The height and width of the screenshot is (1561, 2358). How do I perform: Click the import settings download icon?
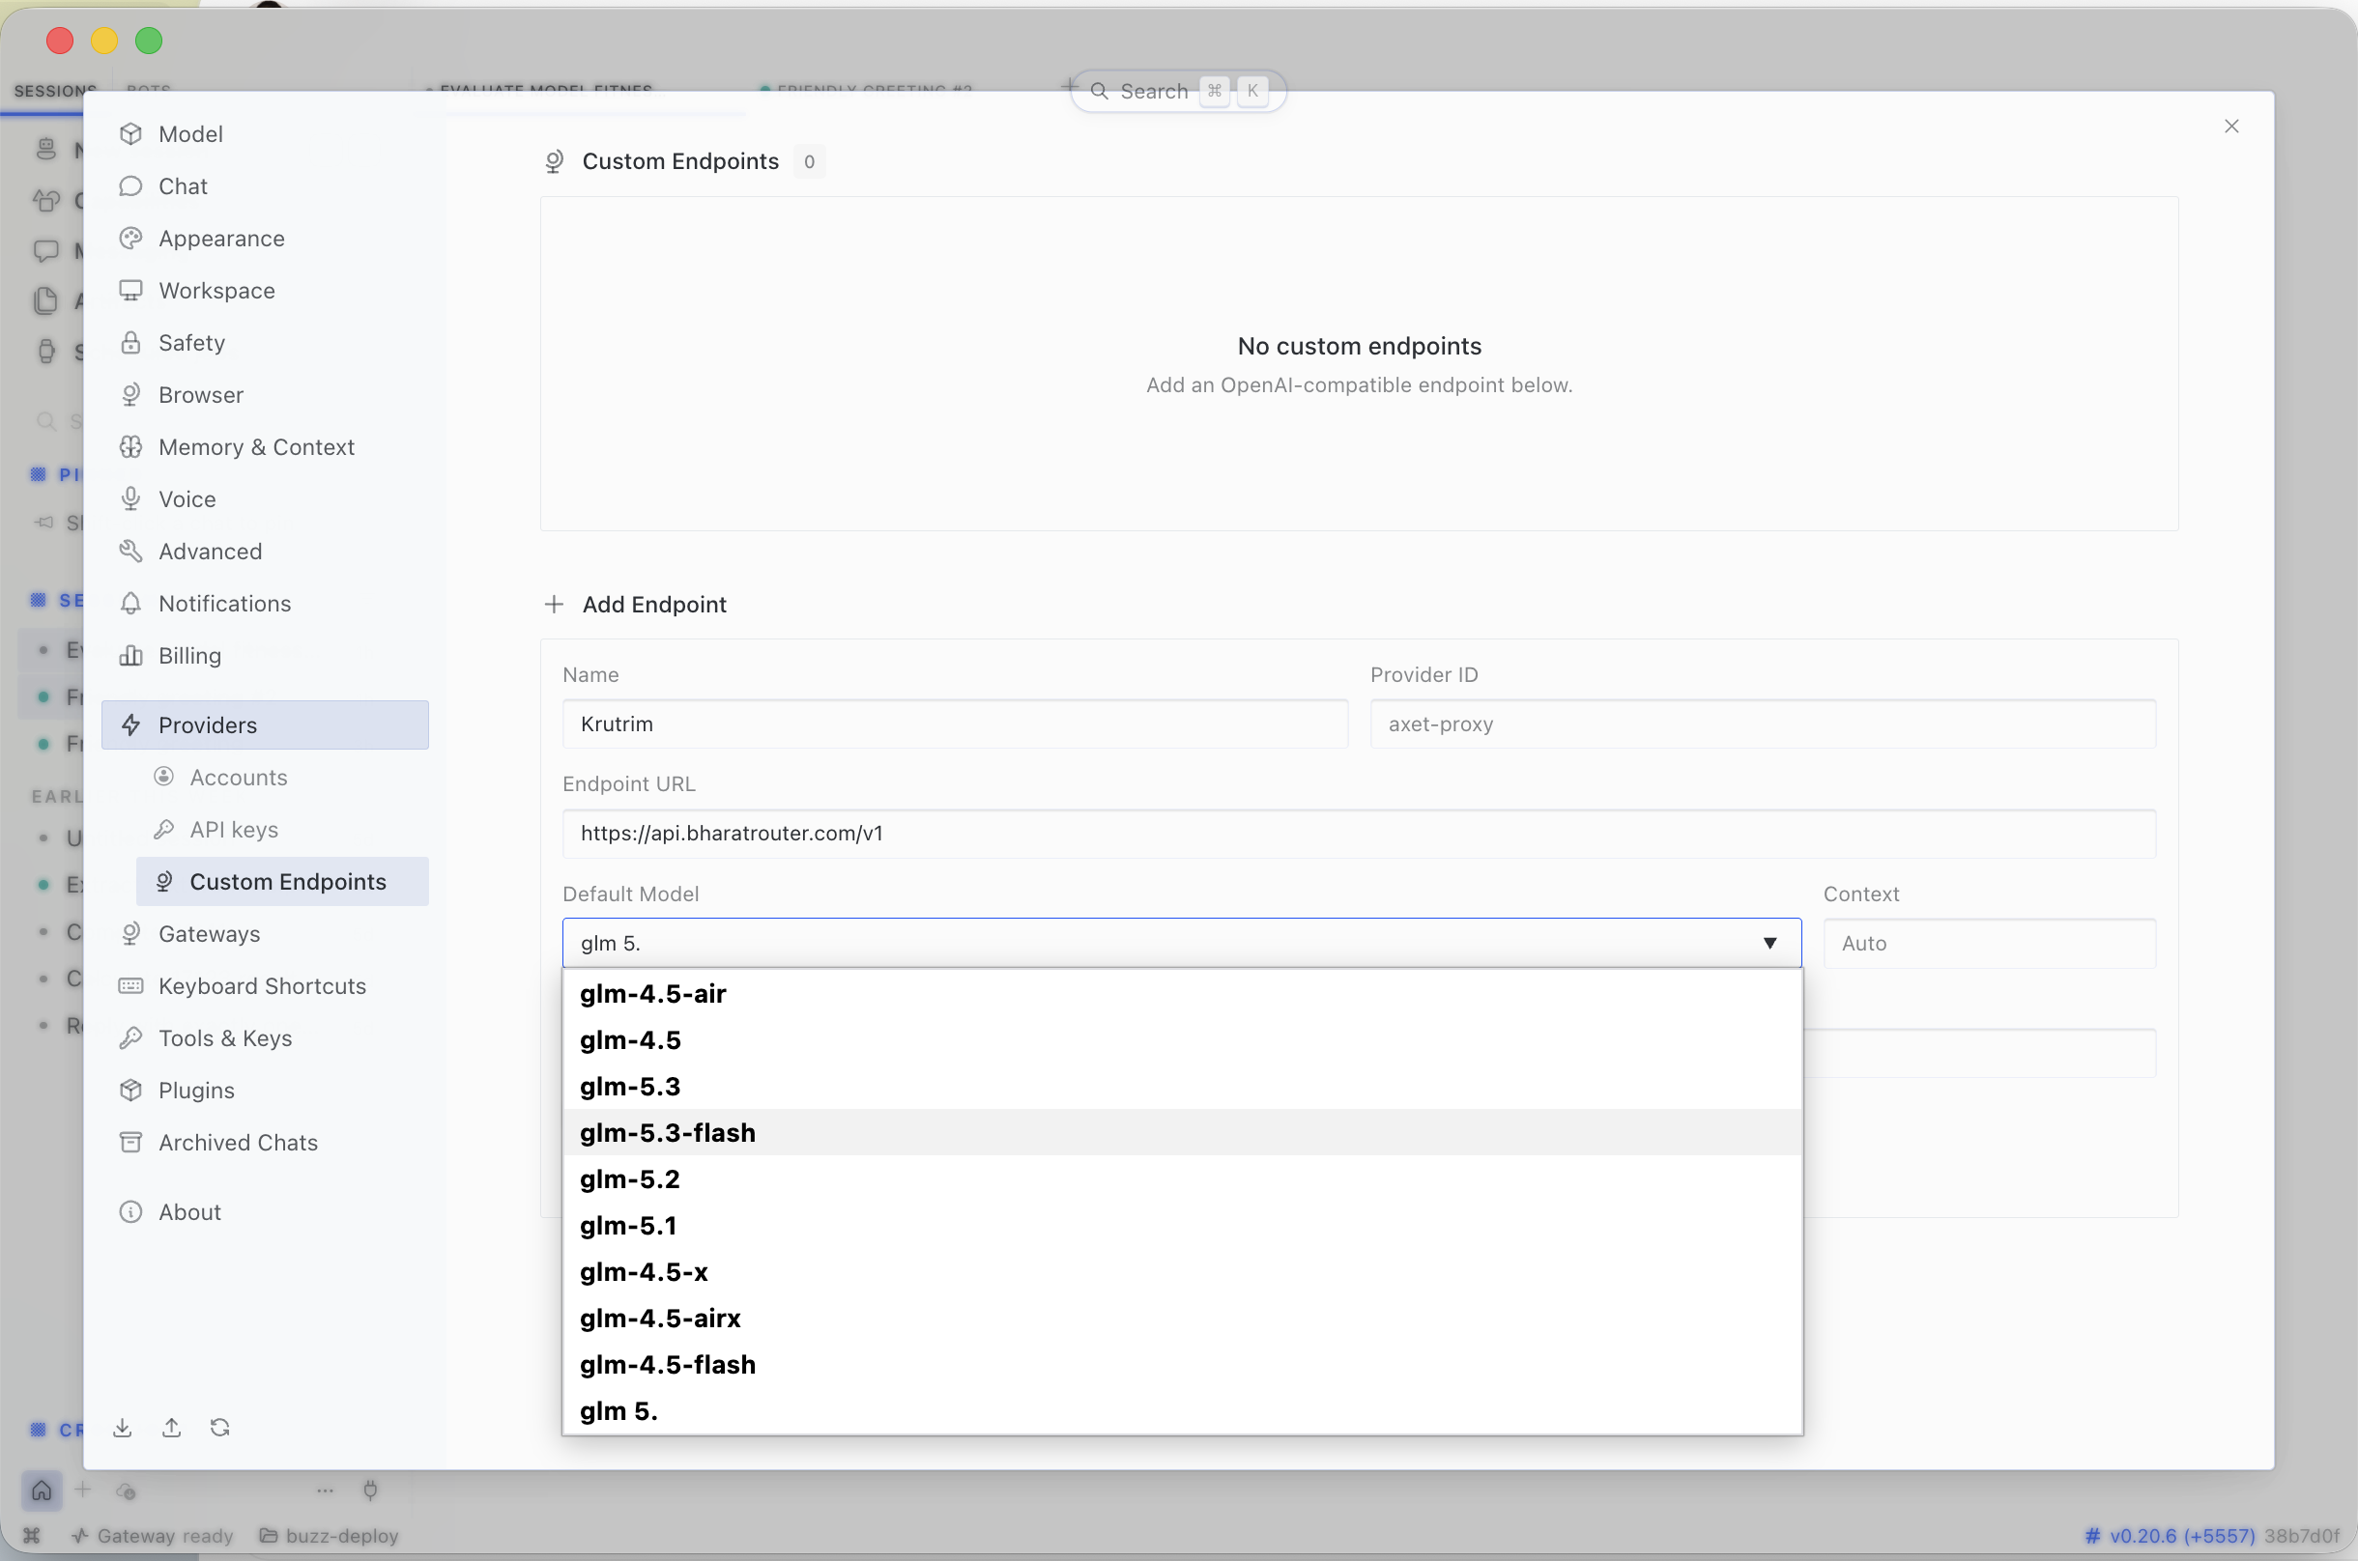123,1428
